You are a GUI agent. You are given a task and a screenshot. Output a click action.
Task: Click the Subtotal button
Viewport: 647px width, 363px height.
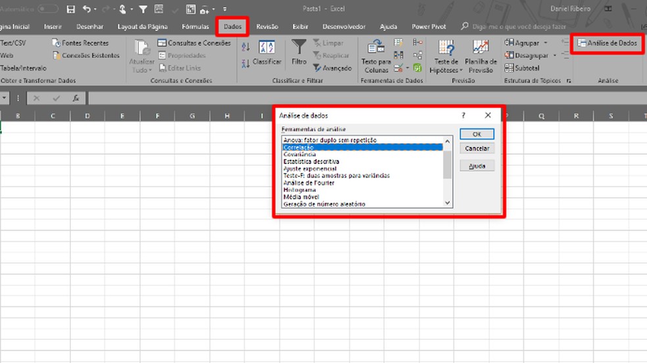522,68
